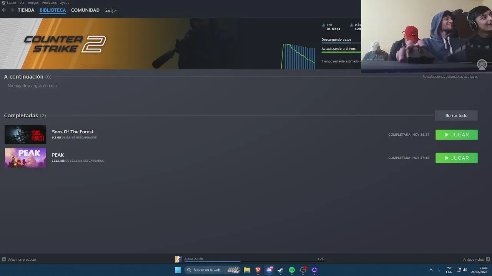Select the PEAK title text
This screenshot has height=276, width=492.
click(x=58, y=155)
